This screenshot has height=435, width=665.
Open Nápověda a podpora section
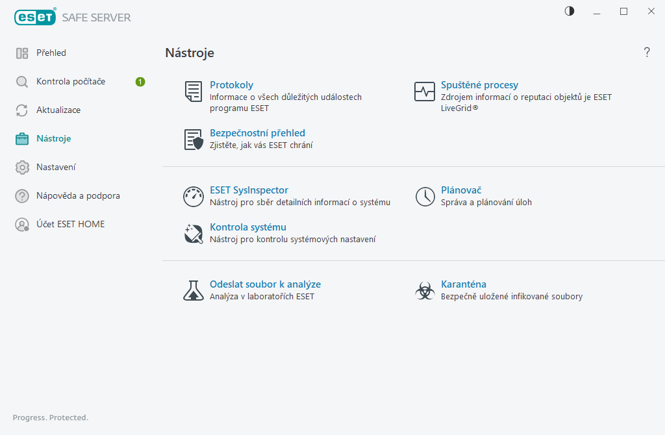[78, 195]
